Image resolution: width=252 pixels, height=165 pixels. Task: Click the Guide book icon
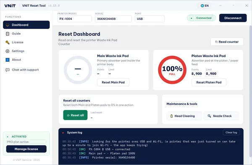tap(8, 34)
